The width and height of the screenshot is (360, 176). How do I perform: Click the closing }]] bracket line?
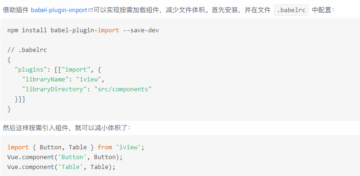pos(20,99)
